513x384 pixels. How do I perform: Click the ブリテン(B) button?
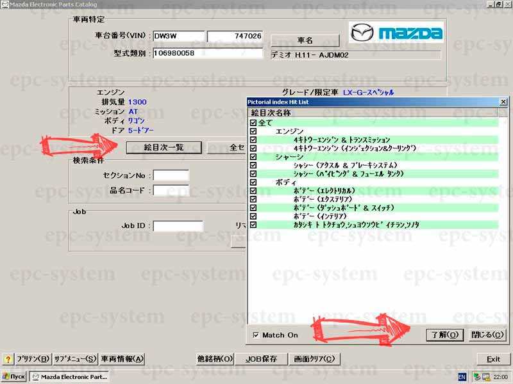click(33, 359)
